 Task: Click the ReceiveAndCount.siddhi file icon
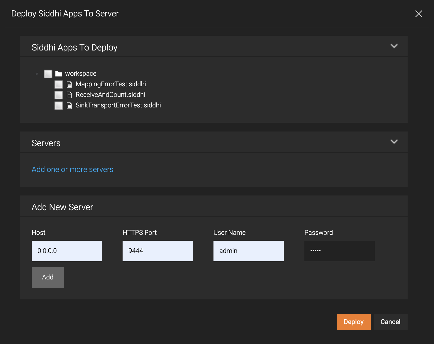[69, 95]
